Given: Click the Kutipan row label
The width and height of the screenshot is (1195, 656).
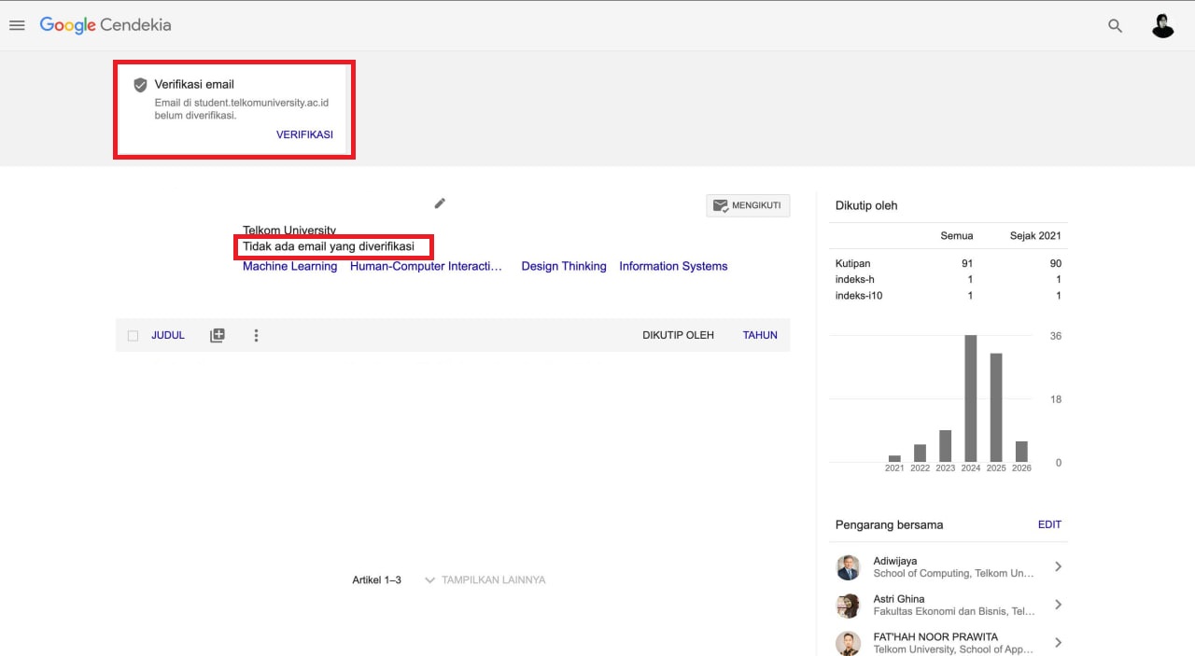Looking at the screenshot, I should tap(853, 263).
